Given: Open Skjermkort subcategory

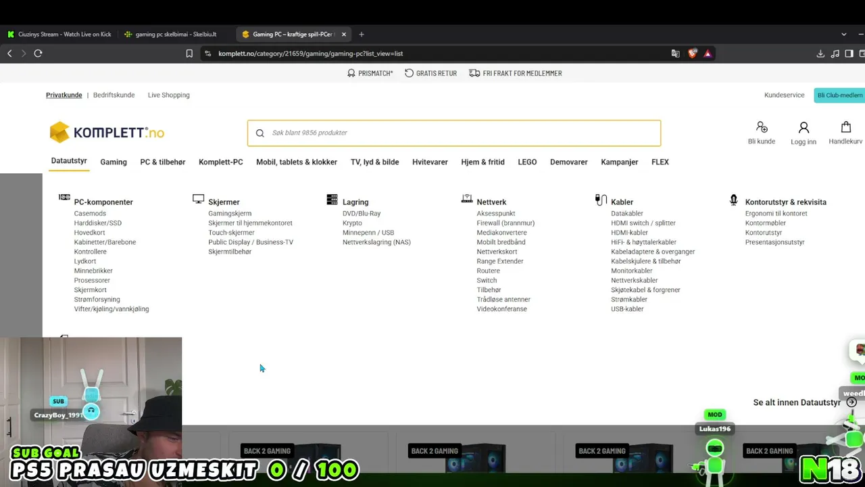Looking at the screenshot, I should [91, 290].
